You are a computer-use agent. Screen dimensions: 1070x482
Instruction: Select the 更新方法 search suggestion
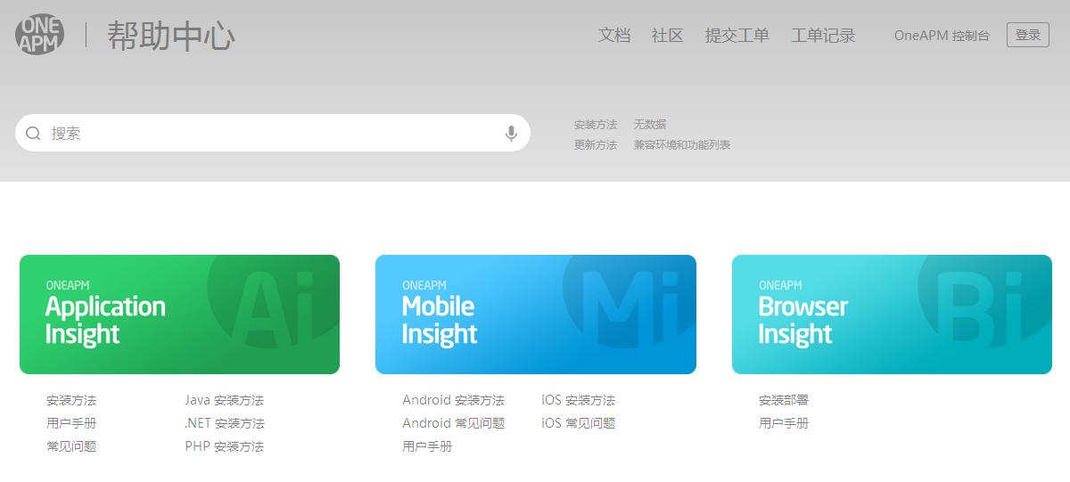point(596,145)
